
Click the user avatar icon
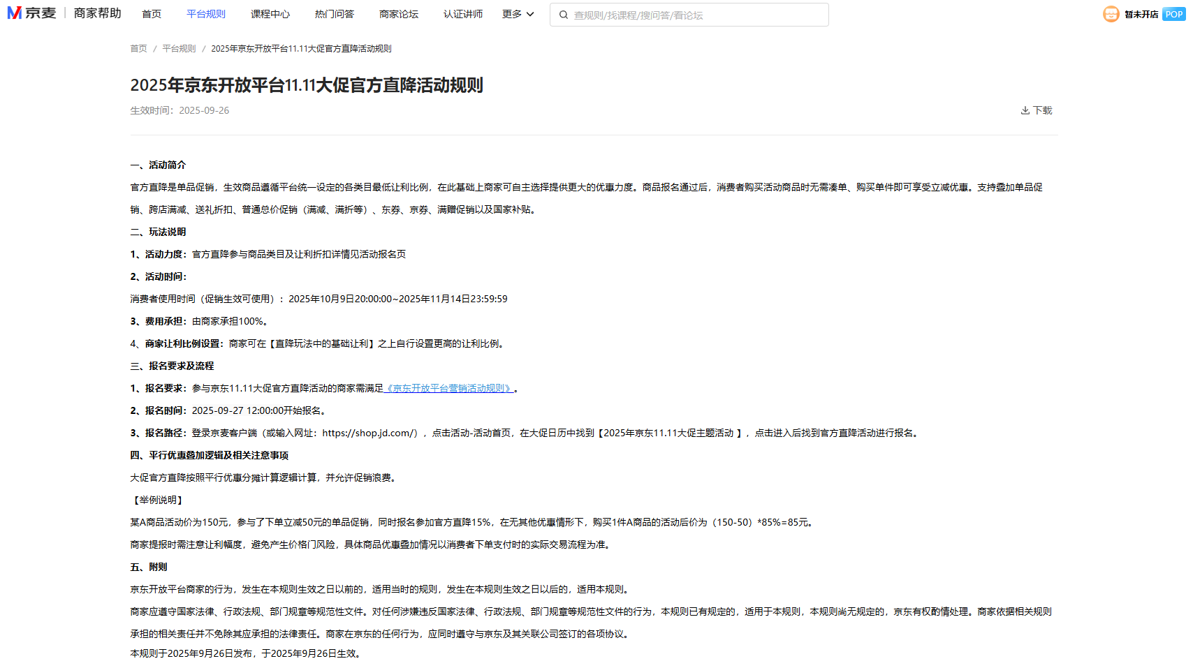tap(1111, 14)
